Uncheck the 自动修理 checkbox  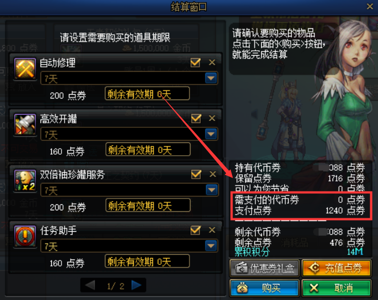click(x=195, y=62)
